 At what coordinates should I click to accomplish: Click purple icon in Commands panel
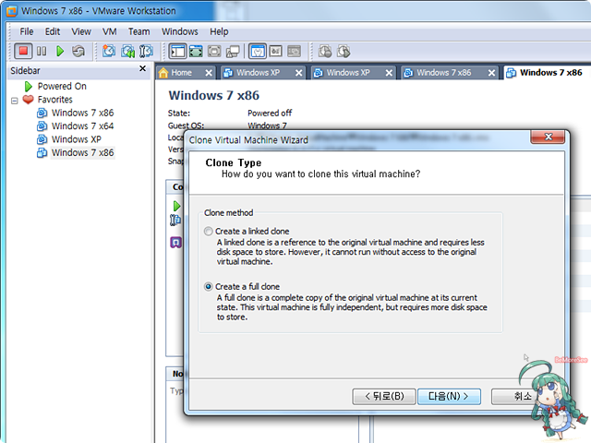(176, 242)
